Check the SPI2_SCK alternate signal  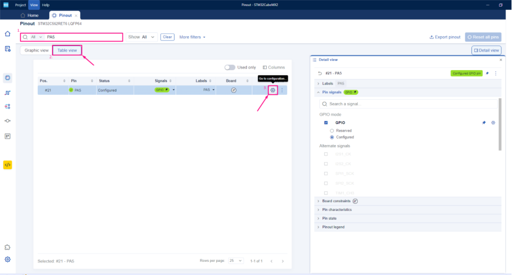(326, 184)
